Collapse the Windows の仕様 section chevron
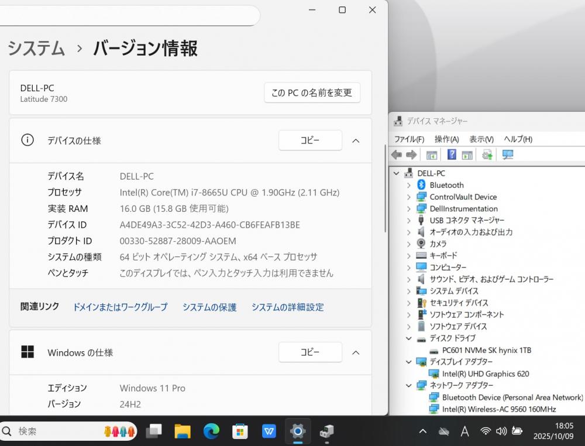The width and height of the screenshot is (585, 446). 355,352
